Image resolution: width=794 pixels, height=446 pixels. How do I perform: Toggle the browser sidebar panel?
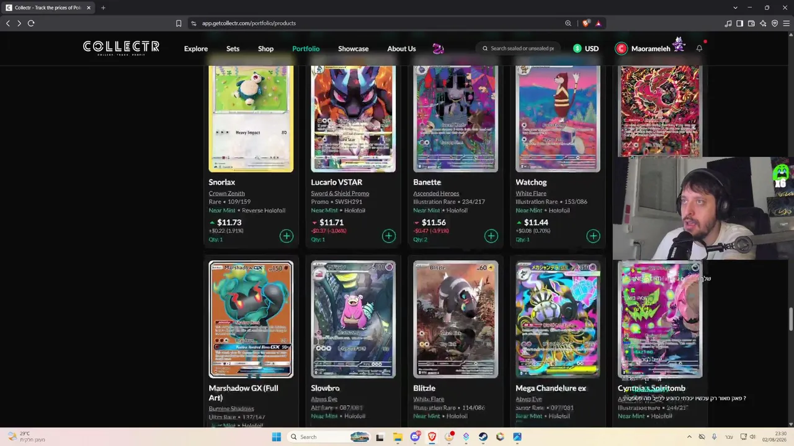coord(739,23)
